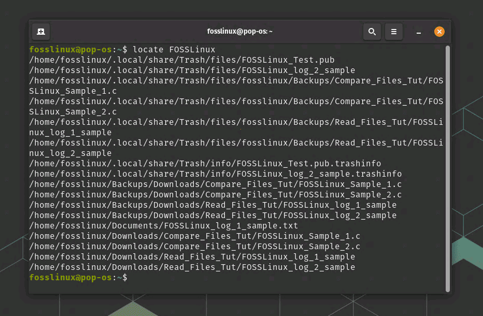The height and width of the screenshot is (316, 483).
Task: Click the orange close button
Action: [x=439, y=32]
